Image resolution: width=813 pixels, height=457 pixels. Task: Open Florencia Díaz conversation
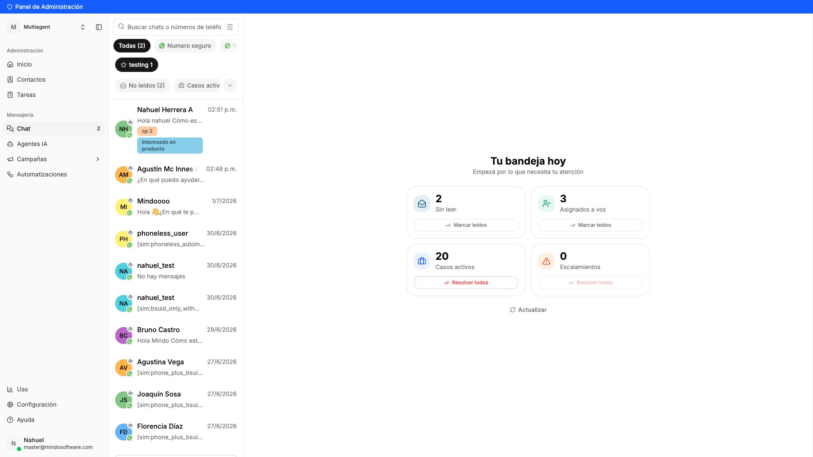176,432
